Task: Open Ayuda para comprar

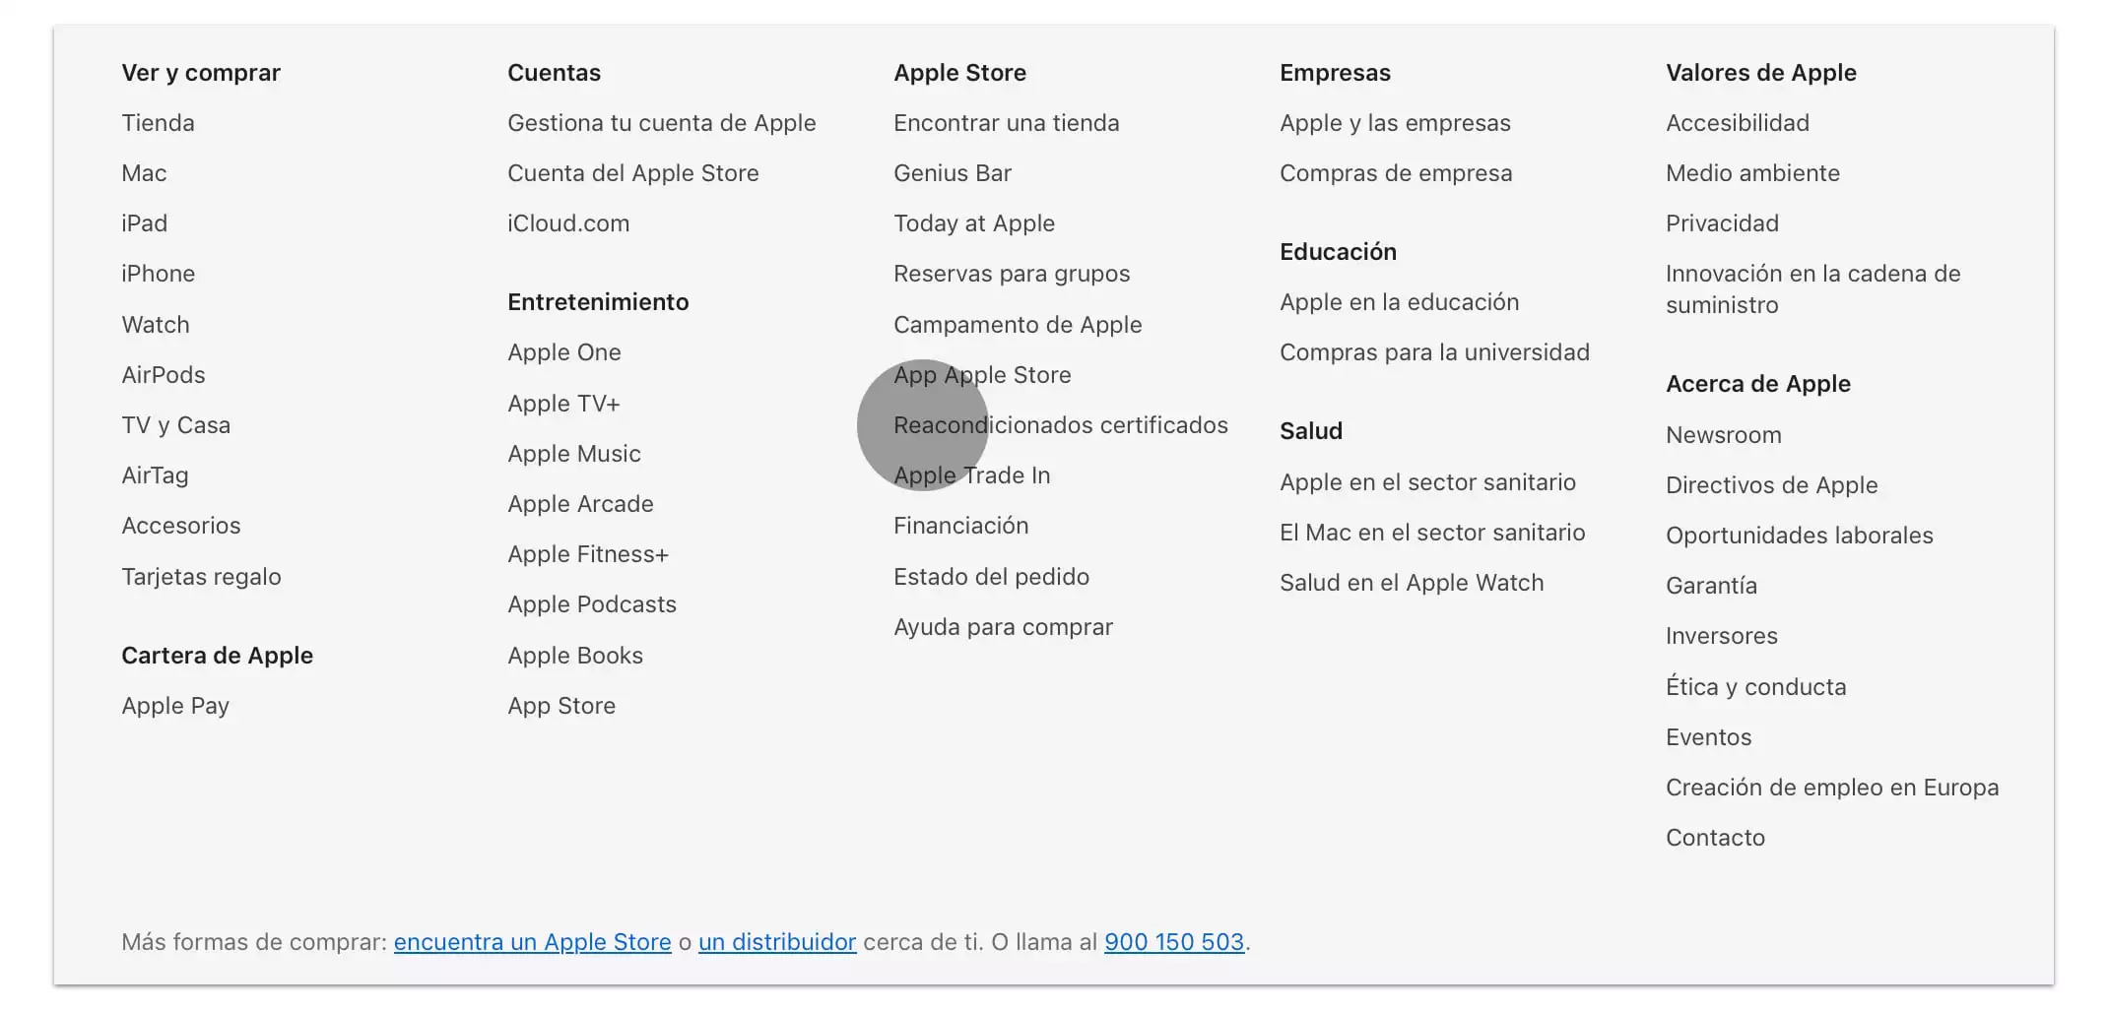Action: [1003, 627]
